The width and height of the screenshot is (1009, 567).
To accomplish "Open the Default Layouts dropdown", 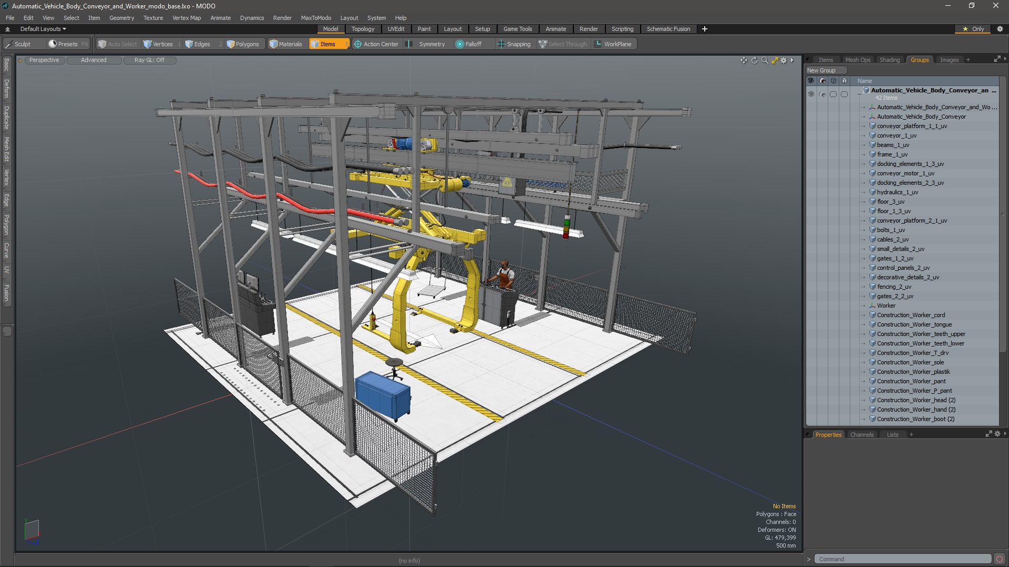I will point(43,29).
